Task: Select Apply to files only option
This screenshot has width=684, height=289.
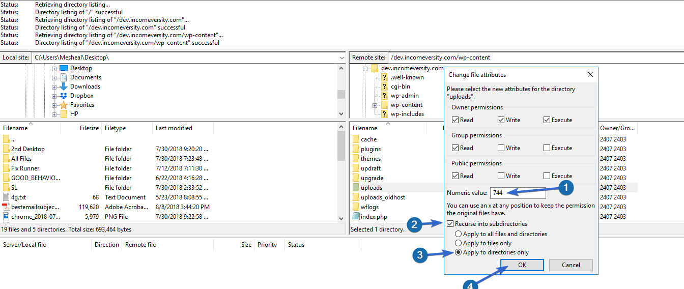Action: [459, 243]
